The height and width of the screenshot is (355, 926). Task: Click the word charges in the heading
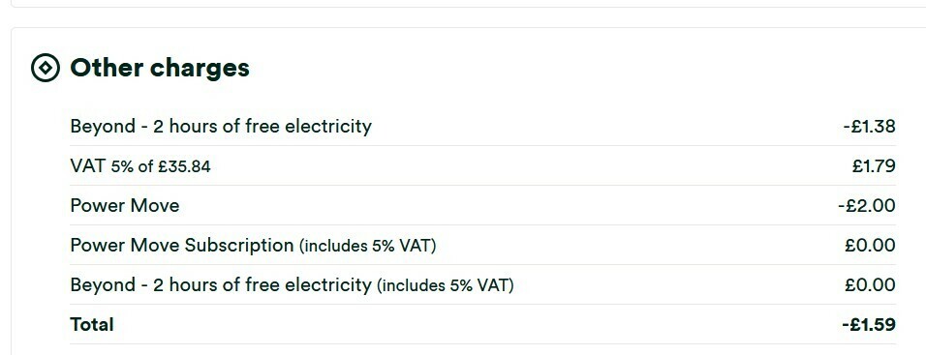pos(200,69)
